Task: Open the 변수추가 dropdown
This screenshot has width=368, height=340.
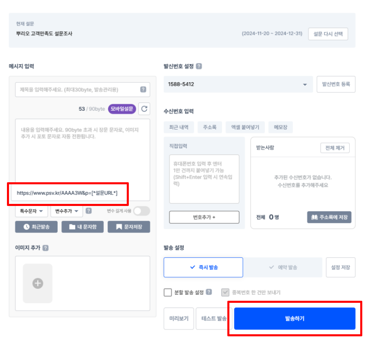Action: click(67, 211)
